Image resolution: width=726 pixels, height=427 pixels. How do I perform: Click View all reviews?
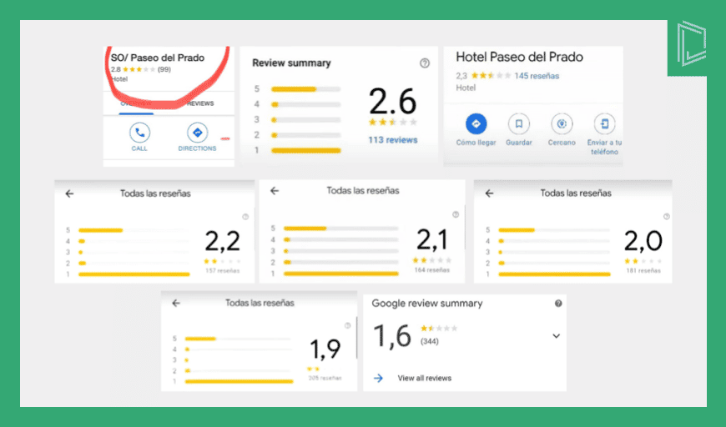424,378
